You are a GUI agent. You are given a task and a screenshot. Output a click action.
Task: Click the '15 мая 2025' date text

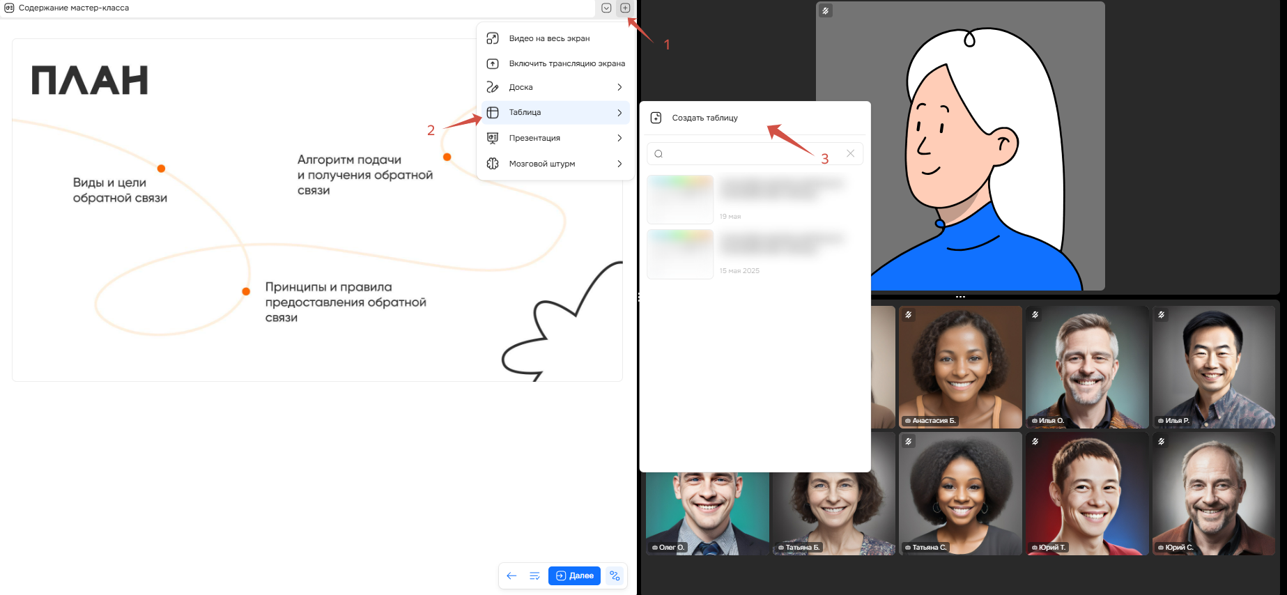coord(739,271)
